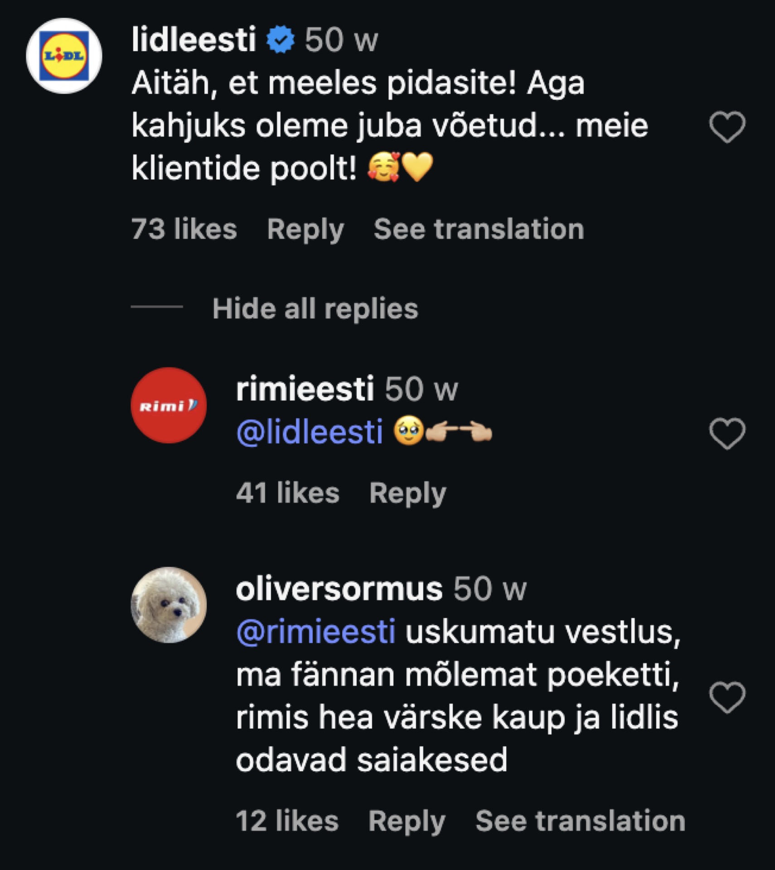View the 41 likes on rimieesti reply
This screenshot has height=870, width=775.
point(287,493)
